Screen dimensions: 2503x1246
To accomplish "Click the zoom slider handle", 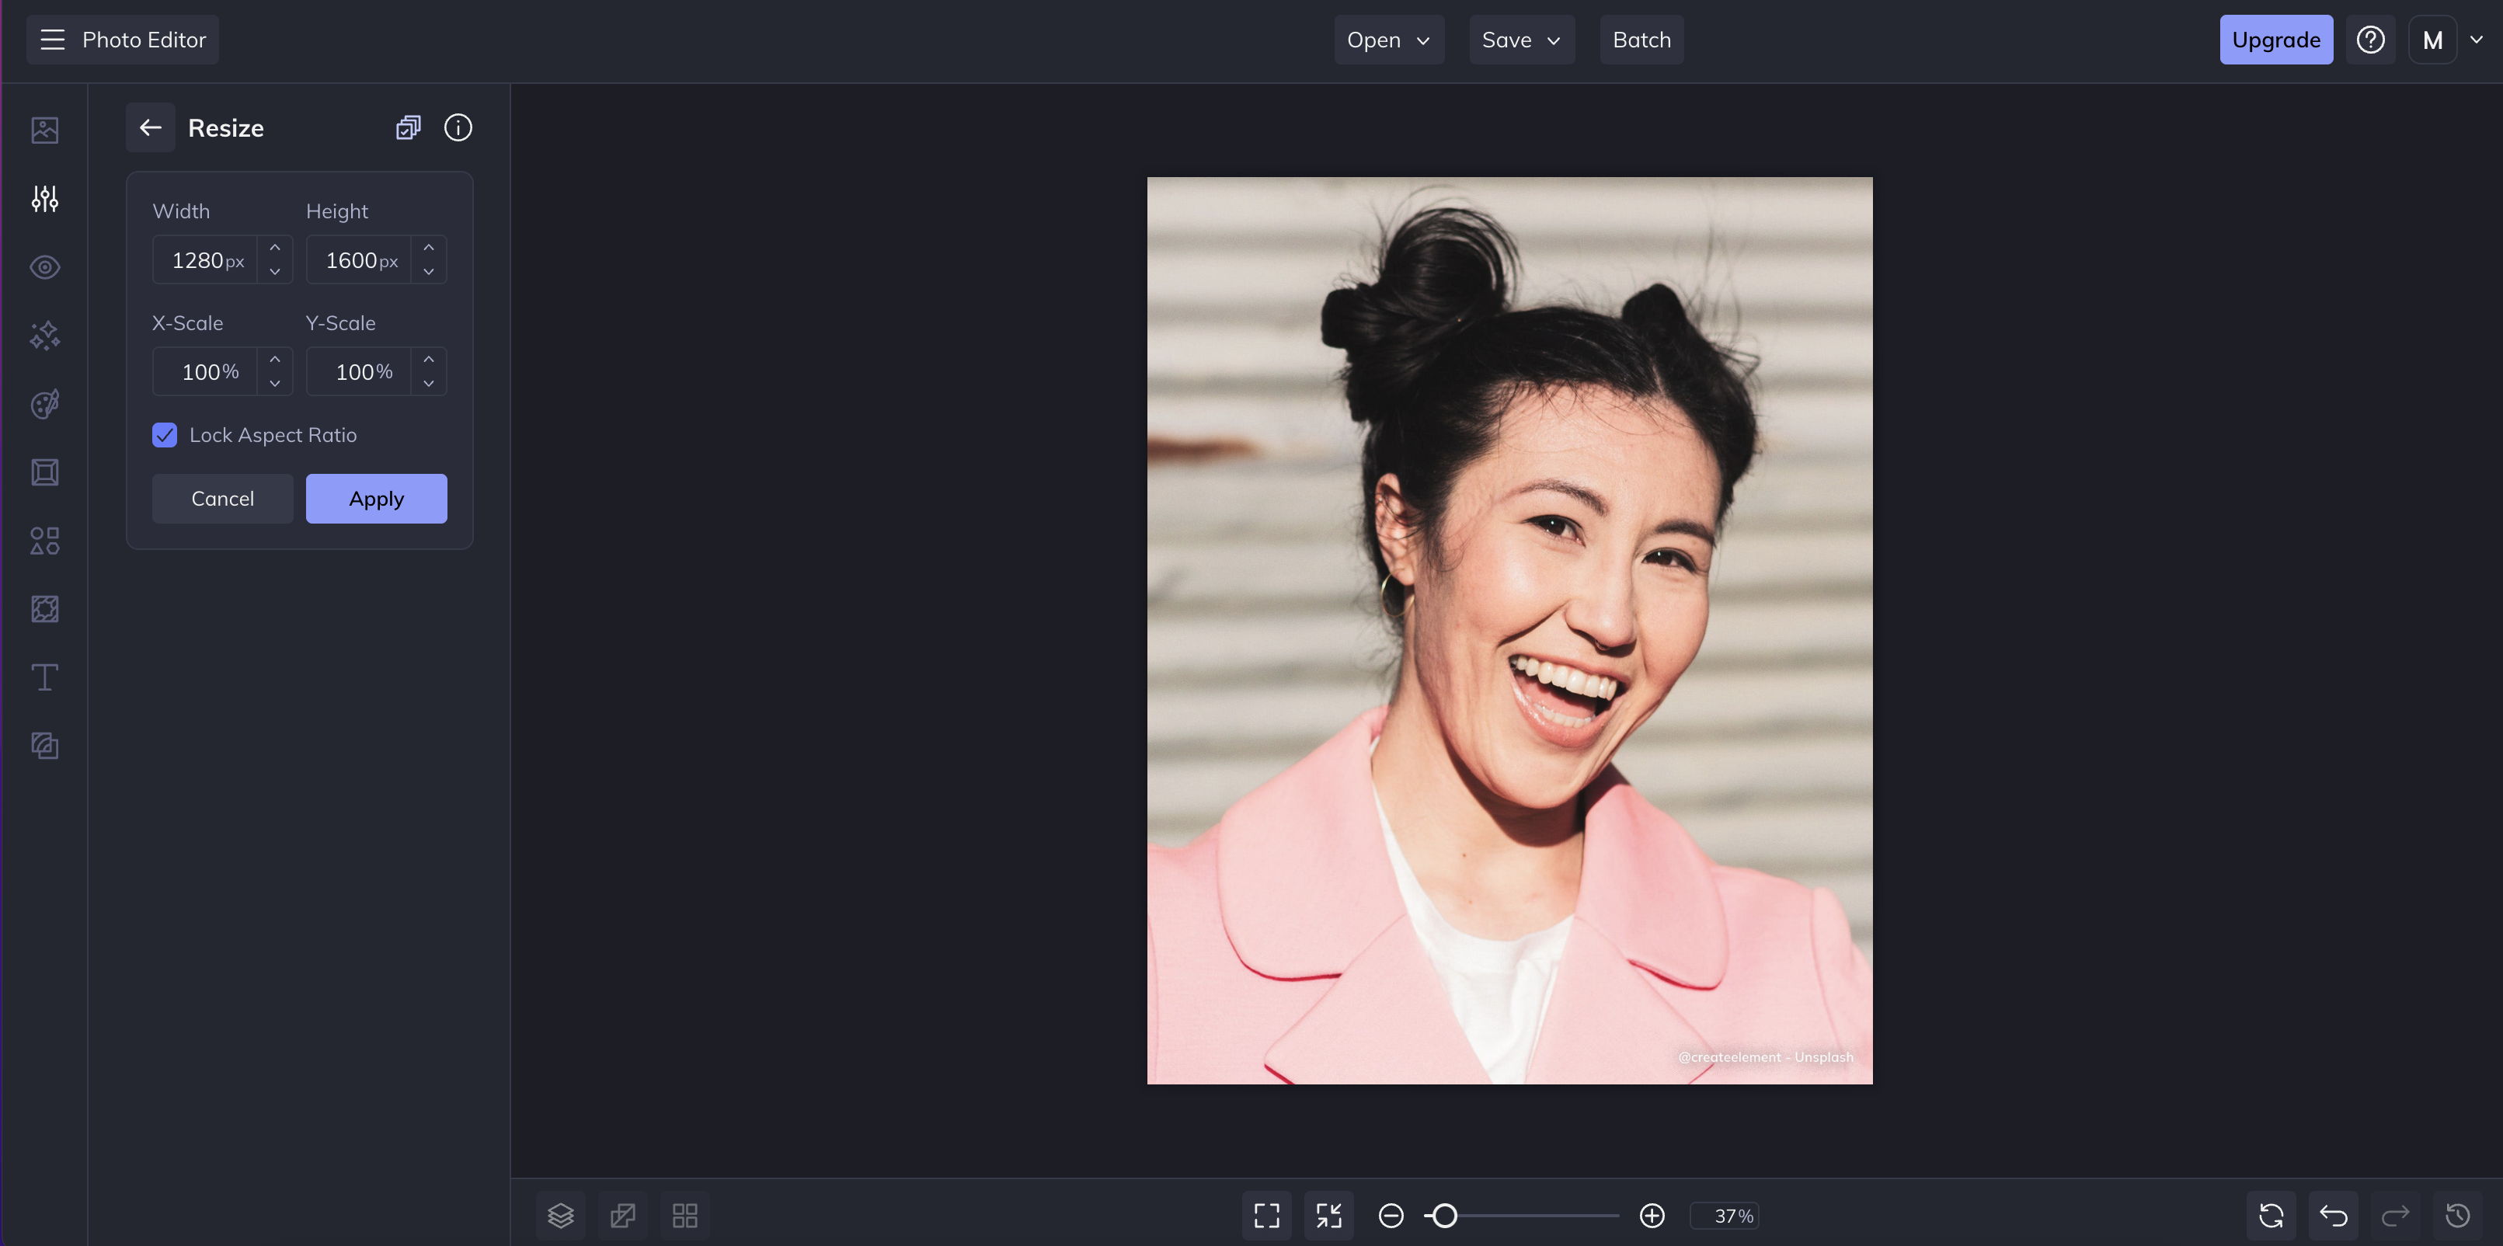I will [x=1445, y=1215].
